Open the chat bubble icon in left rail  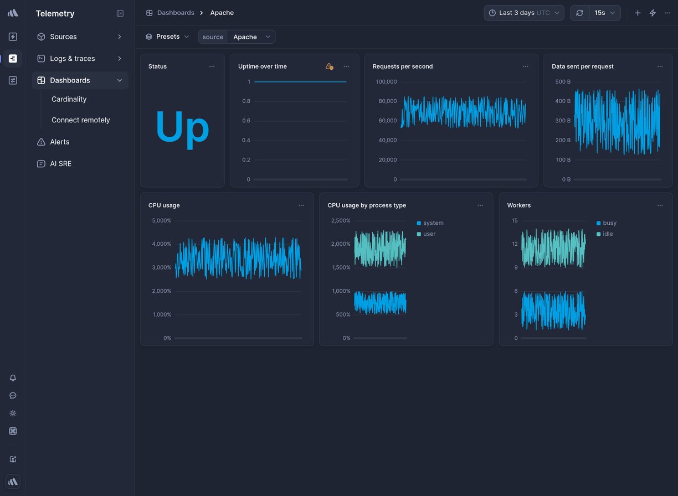pyautogui.click(x=13, y=396)
